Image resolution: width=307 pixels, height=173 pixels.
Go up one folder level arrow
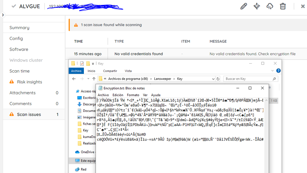point(94,79)
